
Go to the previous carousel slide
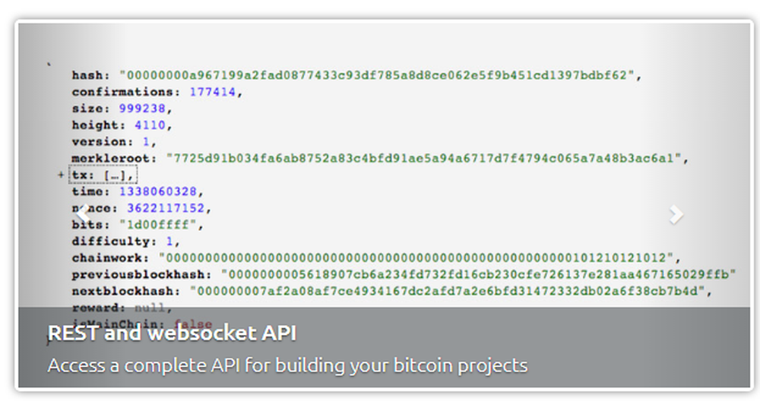(x=82, y=215)
